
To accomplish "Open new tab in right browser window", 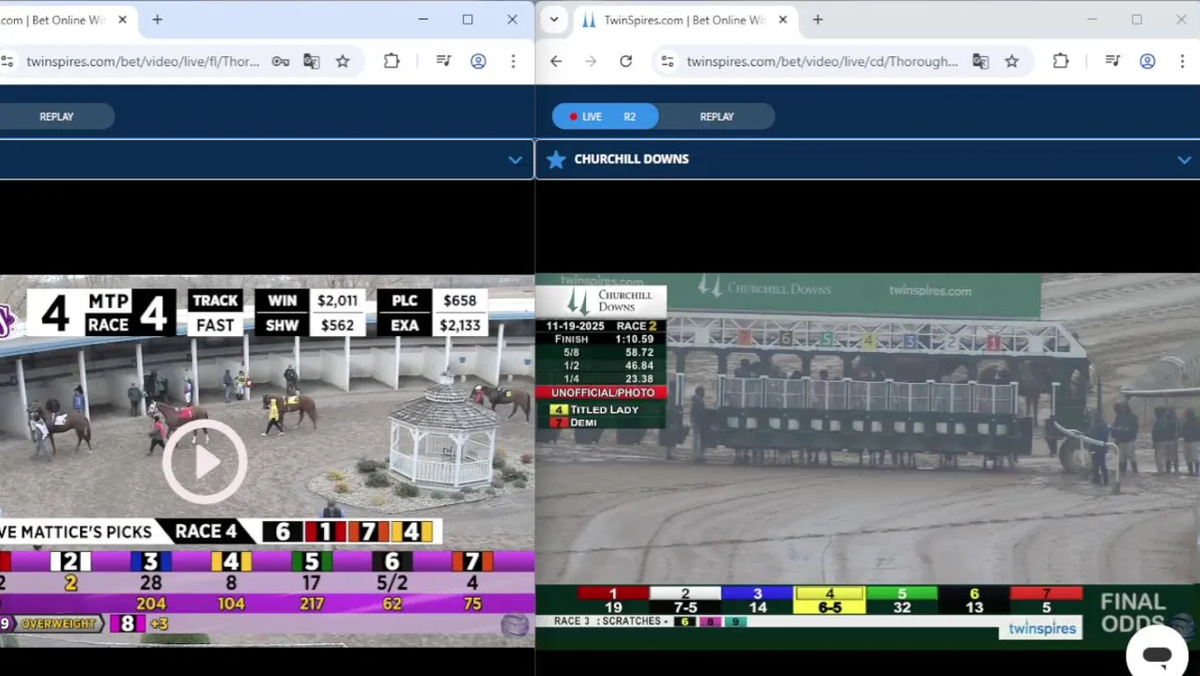I will [x=817, y=20].
